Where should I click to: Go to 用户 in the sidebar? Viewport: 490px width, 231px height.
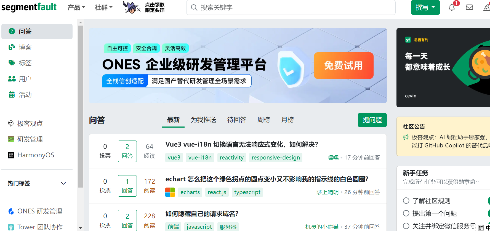(x=25, y=79)
